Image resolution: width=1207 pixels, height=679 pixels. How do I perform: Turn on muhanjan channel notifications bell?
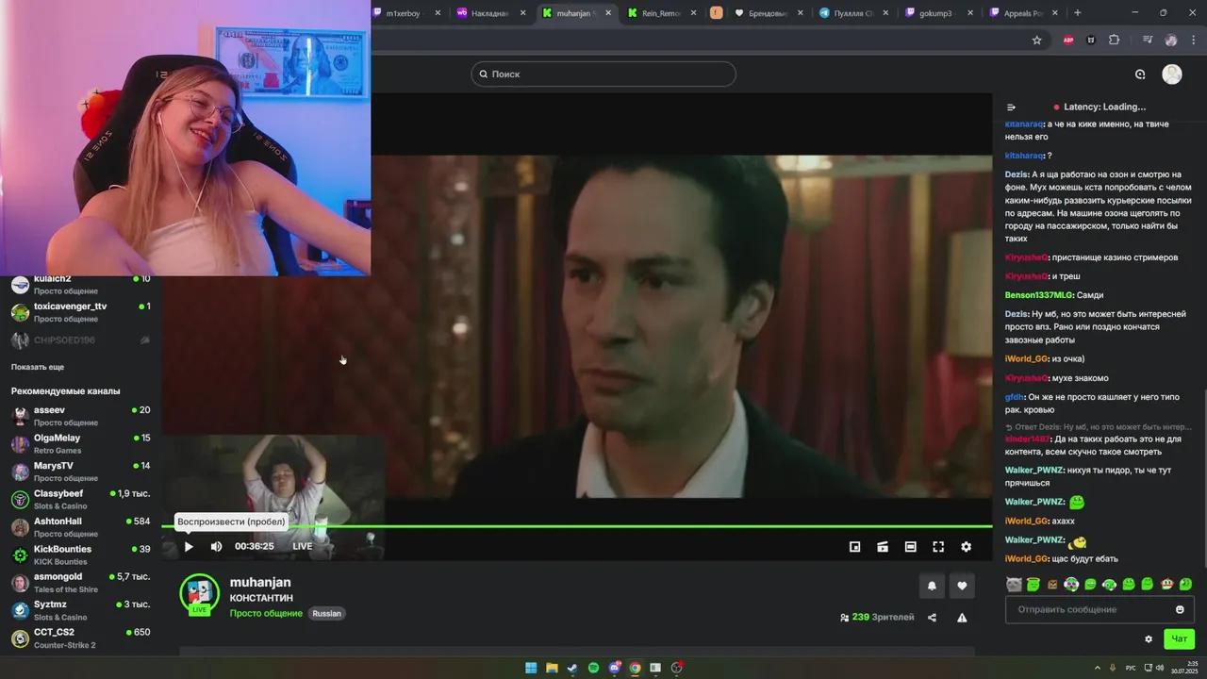pyautogui.click(x=932, y=586)
